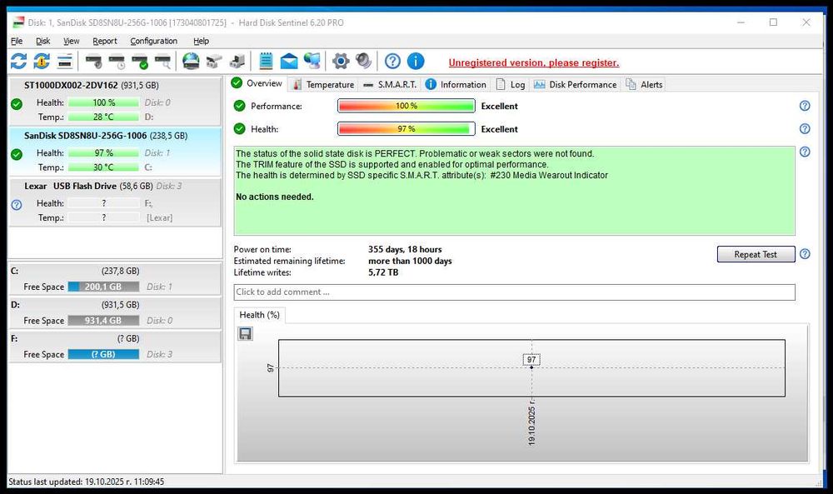Click help icon next to Performance bar

tap(805, 106)
